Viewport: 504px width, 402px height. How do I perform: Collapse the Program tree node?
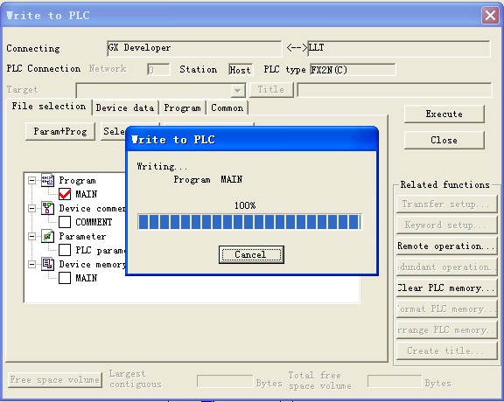coord(31,180)
